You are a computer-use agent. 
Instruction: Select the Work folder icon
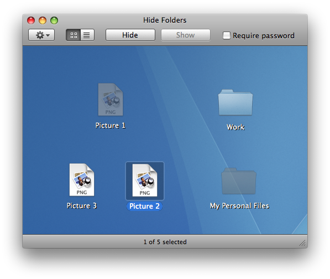[235, 102]
